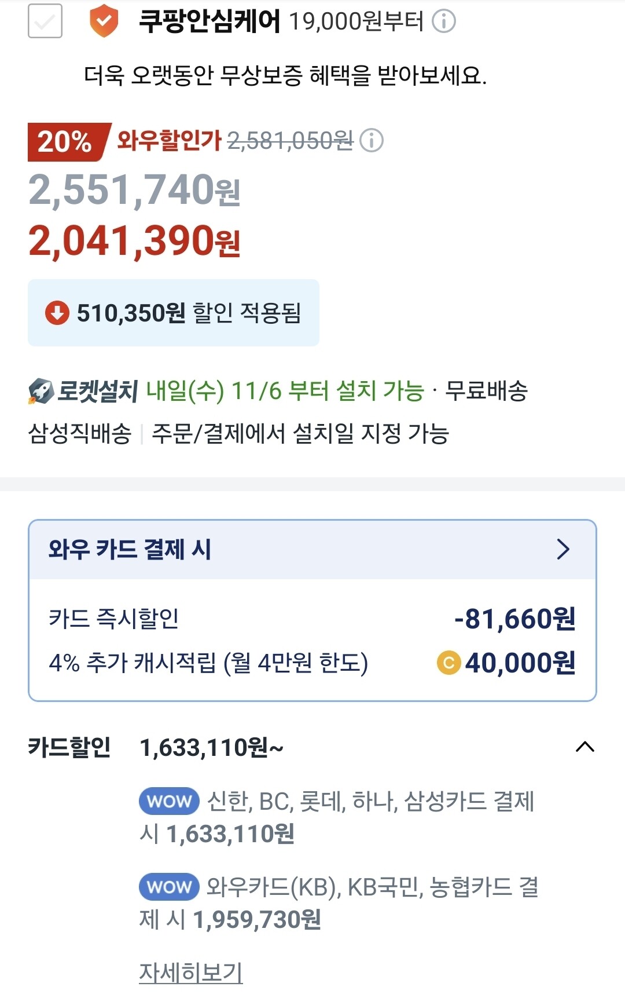Click the 로켓설치 rocket icon
Viewport: 625px width, 998px height.
(41, 392)
